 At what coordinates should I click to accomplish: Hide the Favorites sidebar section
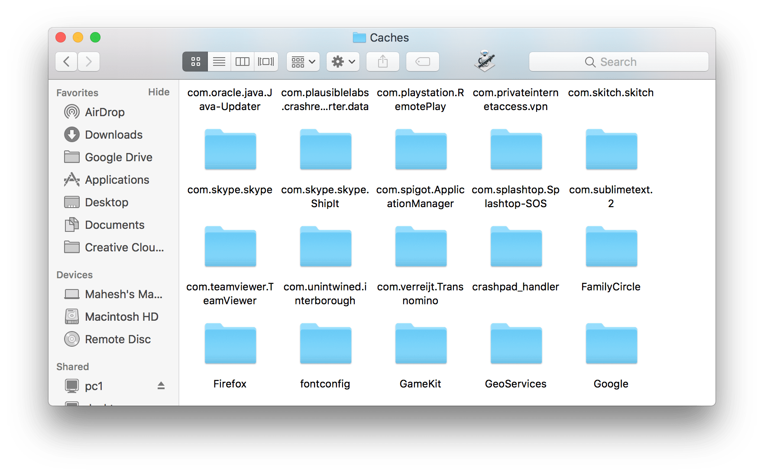click(159, 92)
